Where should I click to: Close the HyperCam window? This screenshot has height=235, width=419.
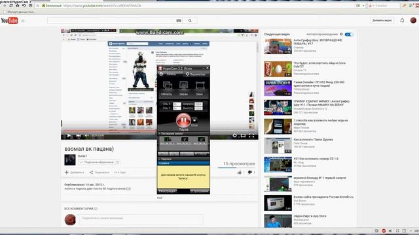tap(207, 68)
